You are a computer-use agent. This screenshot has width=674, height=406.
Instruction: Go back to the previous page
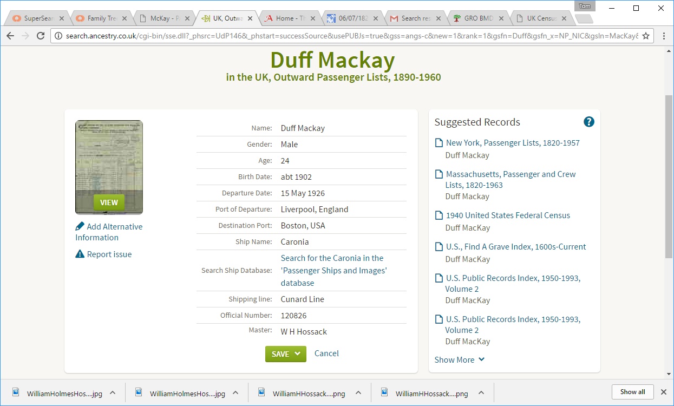tap(10, 36)
